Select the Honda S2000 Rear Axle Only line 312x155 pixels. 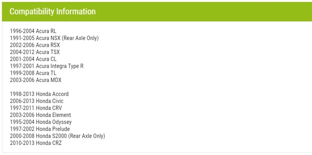click(57, 136)
